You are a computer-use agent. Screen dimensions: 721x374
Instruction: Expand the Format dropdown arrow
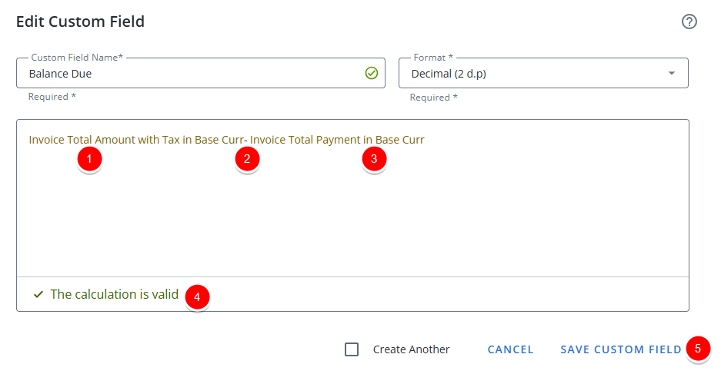(x=671, y=73)
